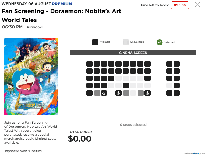Viewport: 205px width, 155px height.
Task: Select bottom-right seat in the right side block
Action: pyautogui.click(x=176, y=93)
